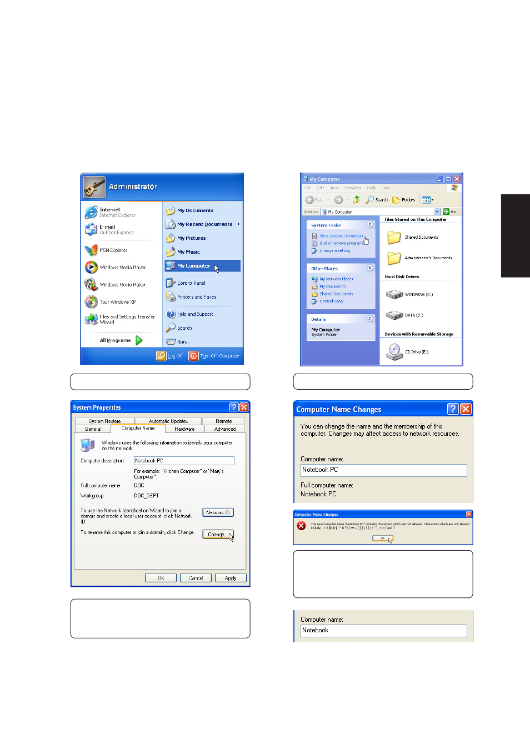Click OK in System Properties

tap(161, 578)
